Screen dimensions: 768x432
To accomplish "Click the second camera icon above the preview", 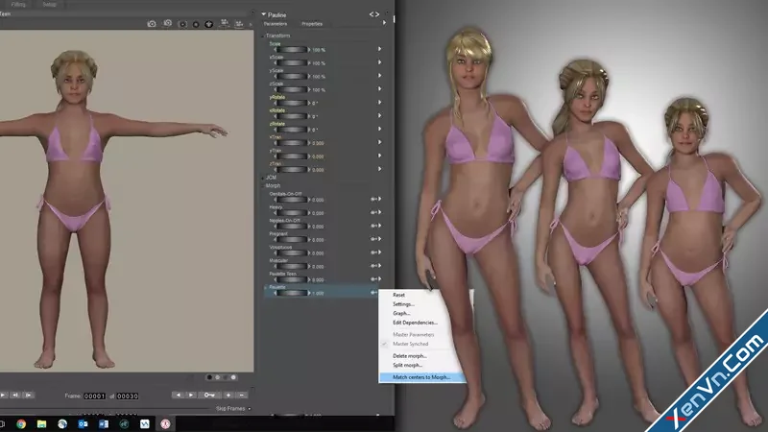I will tap(167, 23).
